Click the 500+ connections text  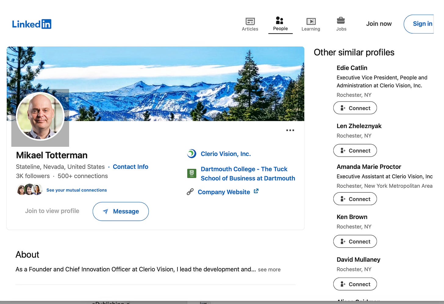coord(83,176)
